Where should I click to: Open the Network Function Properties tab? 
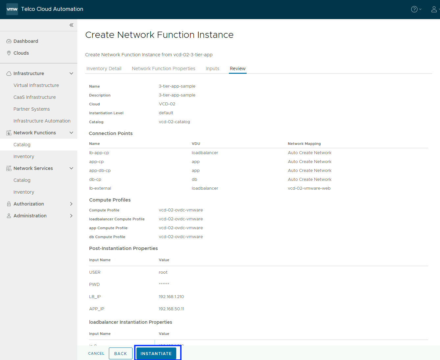tap(163, 69)
